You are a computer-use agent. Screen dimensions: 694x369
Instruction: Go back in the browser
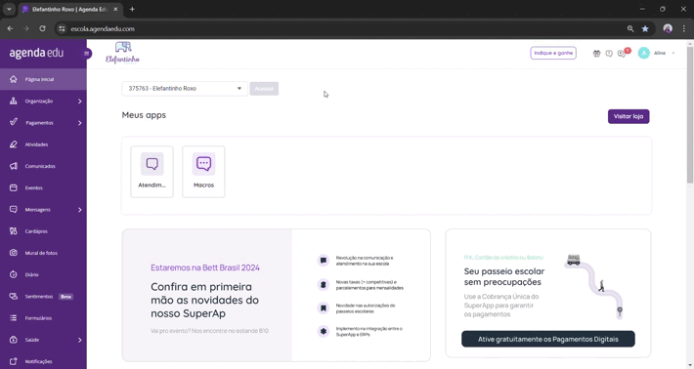pyautogui.click(x=10, y=28)
